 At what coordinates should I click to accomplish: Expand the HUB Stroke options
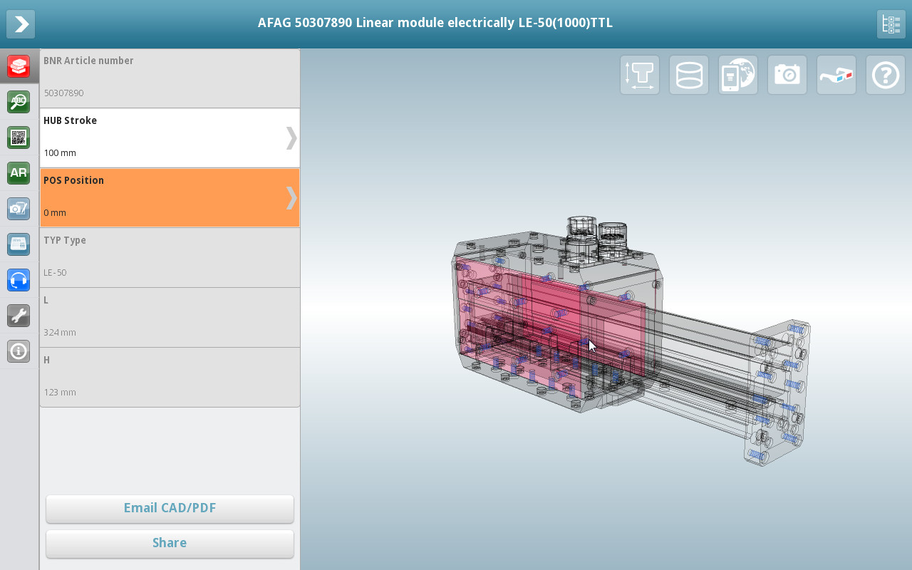[x=170, y=138]
